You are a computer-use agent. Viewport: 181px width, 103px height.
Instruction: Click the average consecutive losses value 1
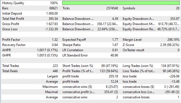click(x=179, y=97)
